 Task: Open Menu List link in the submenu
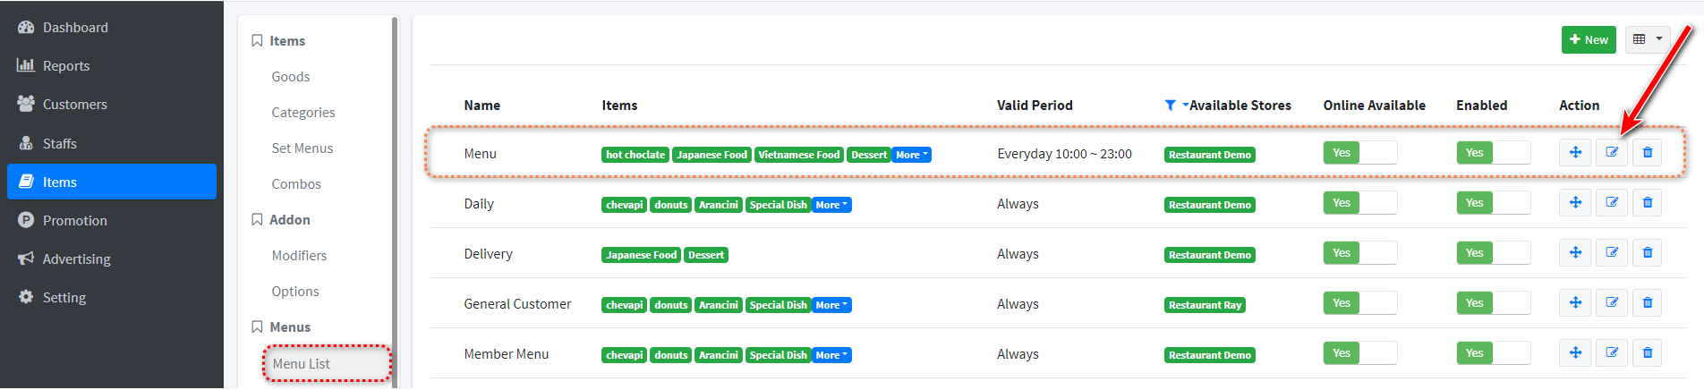(x=302, y=364)
